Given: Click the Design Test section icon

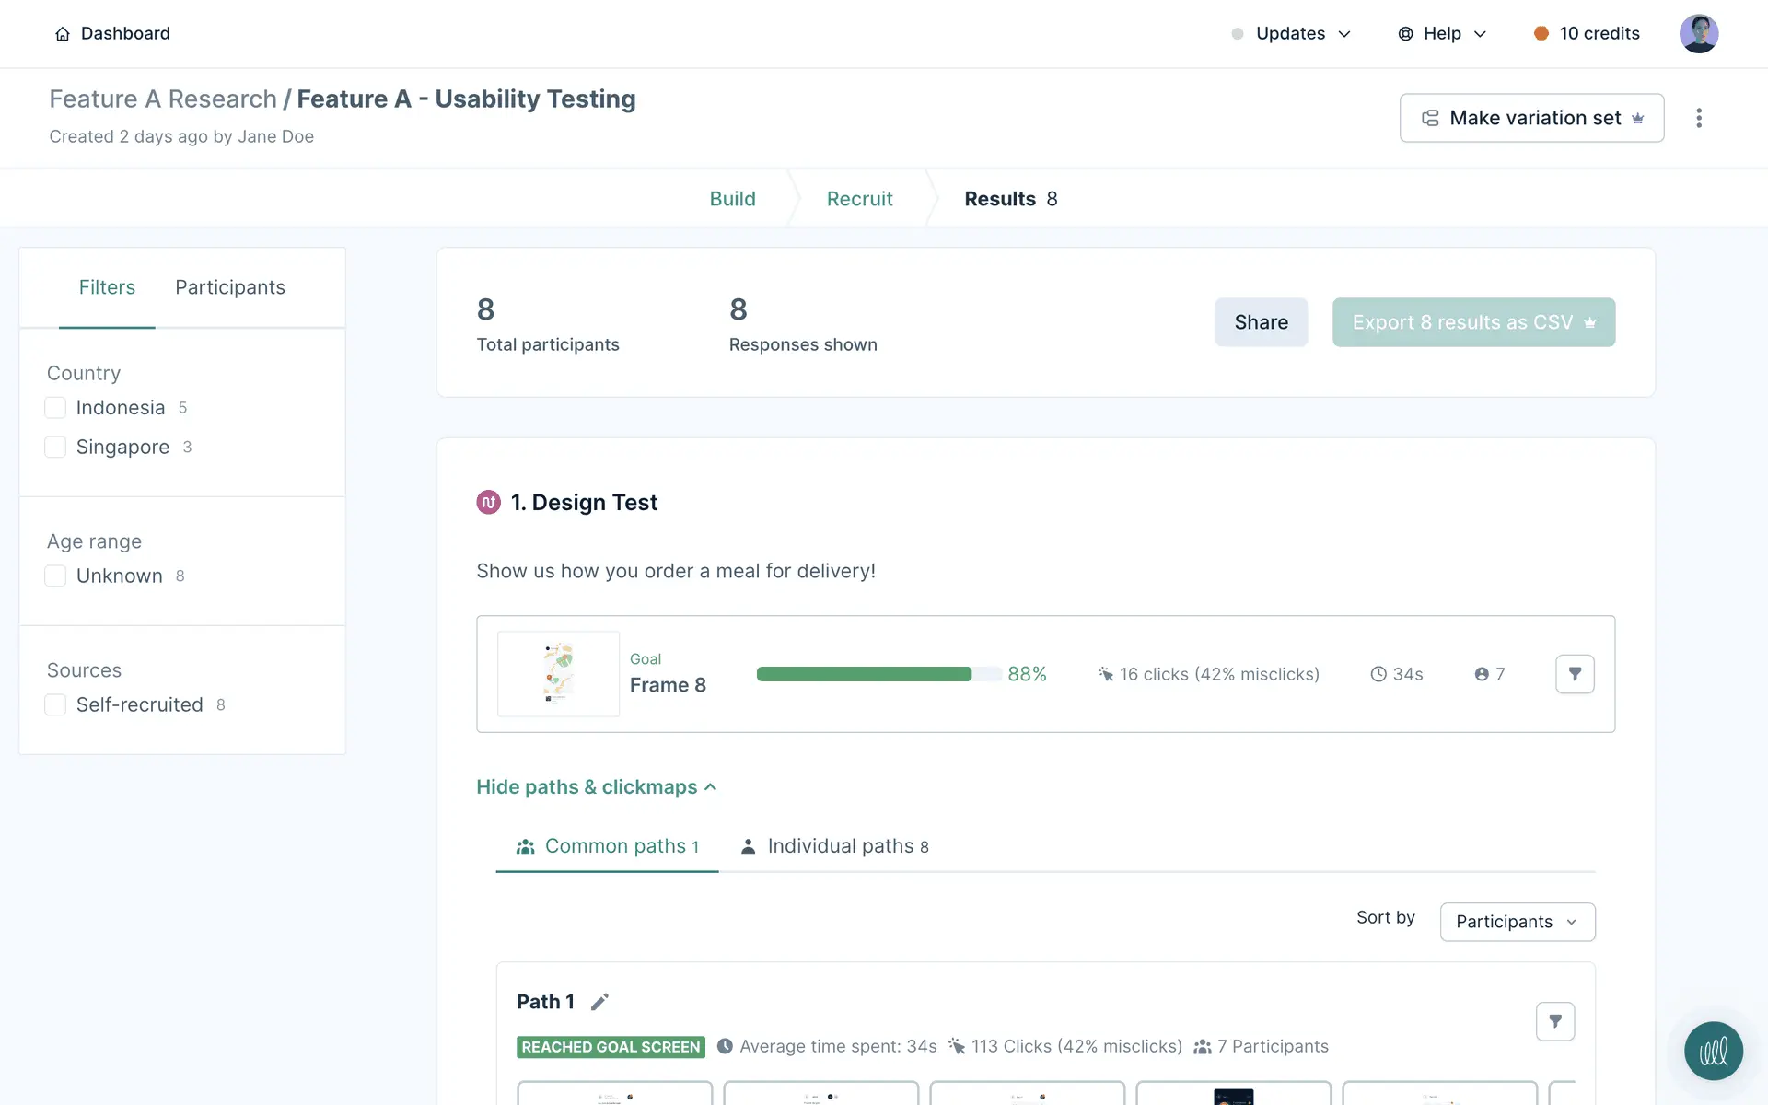Looking at the screenshot, I should coord(488,502).
